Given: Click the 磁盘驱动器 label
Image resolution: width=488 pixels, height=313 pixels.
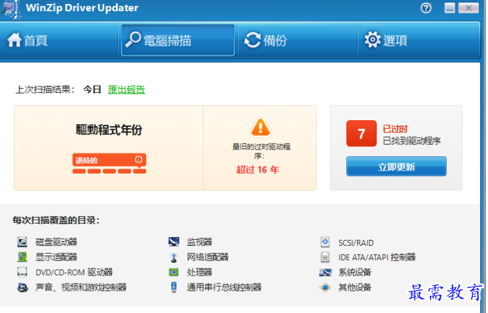Looking at the screenshot, I should [56, 242].
